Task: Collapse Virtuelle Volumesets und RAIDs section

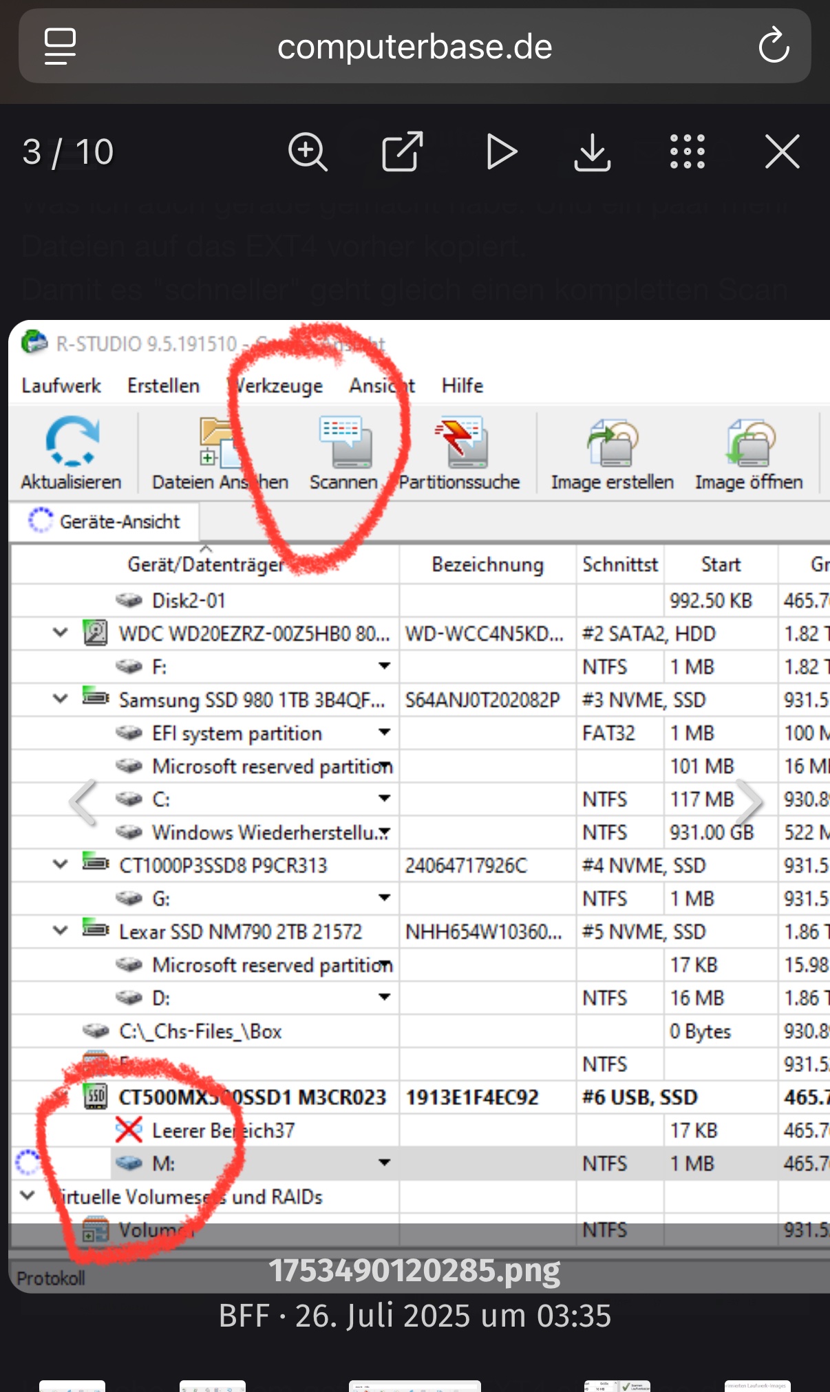Action: (x=28, y=1195)
